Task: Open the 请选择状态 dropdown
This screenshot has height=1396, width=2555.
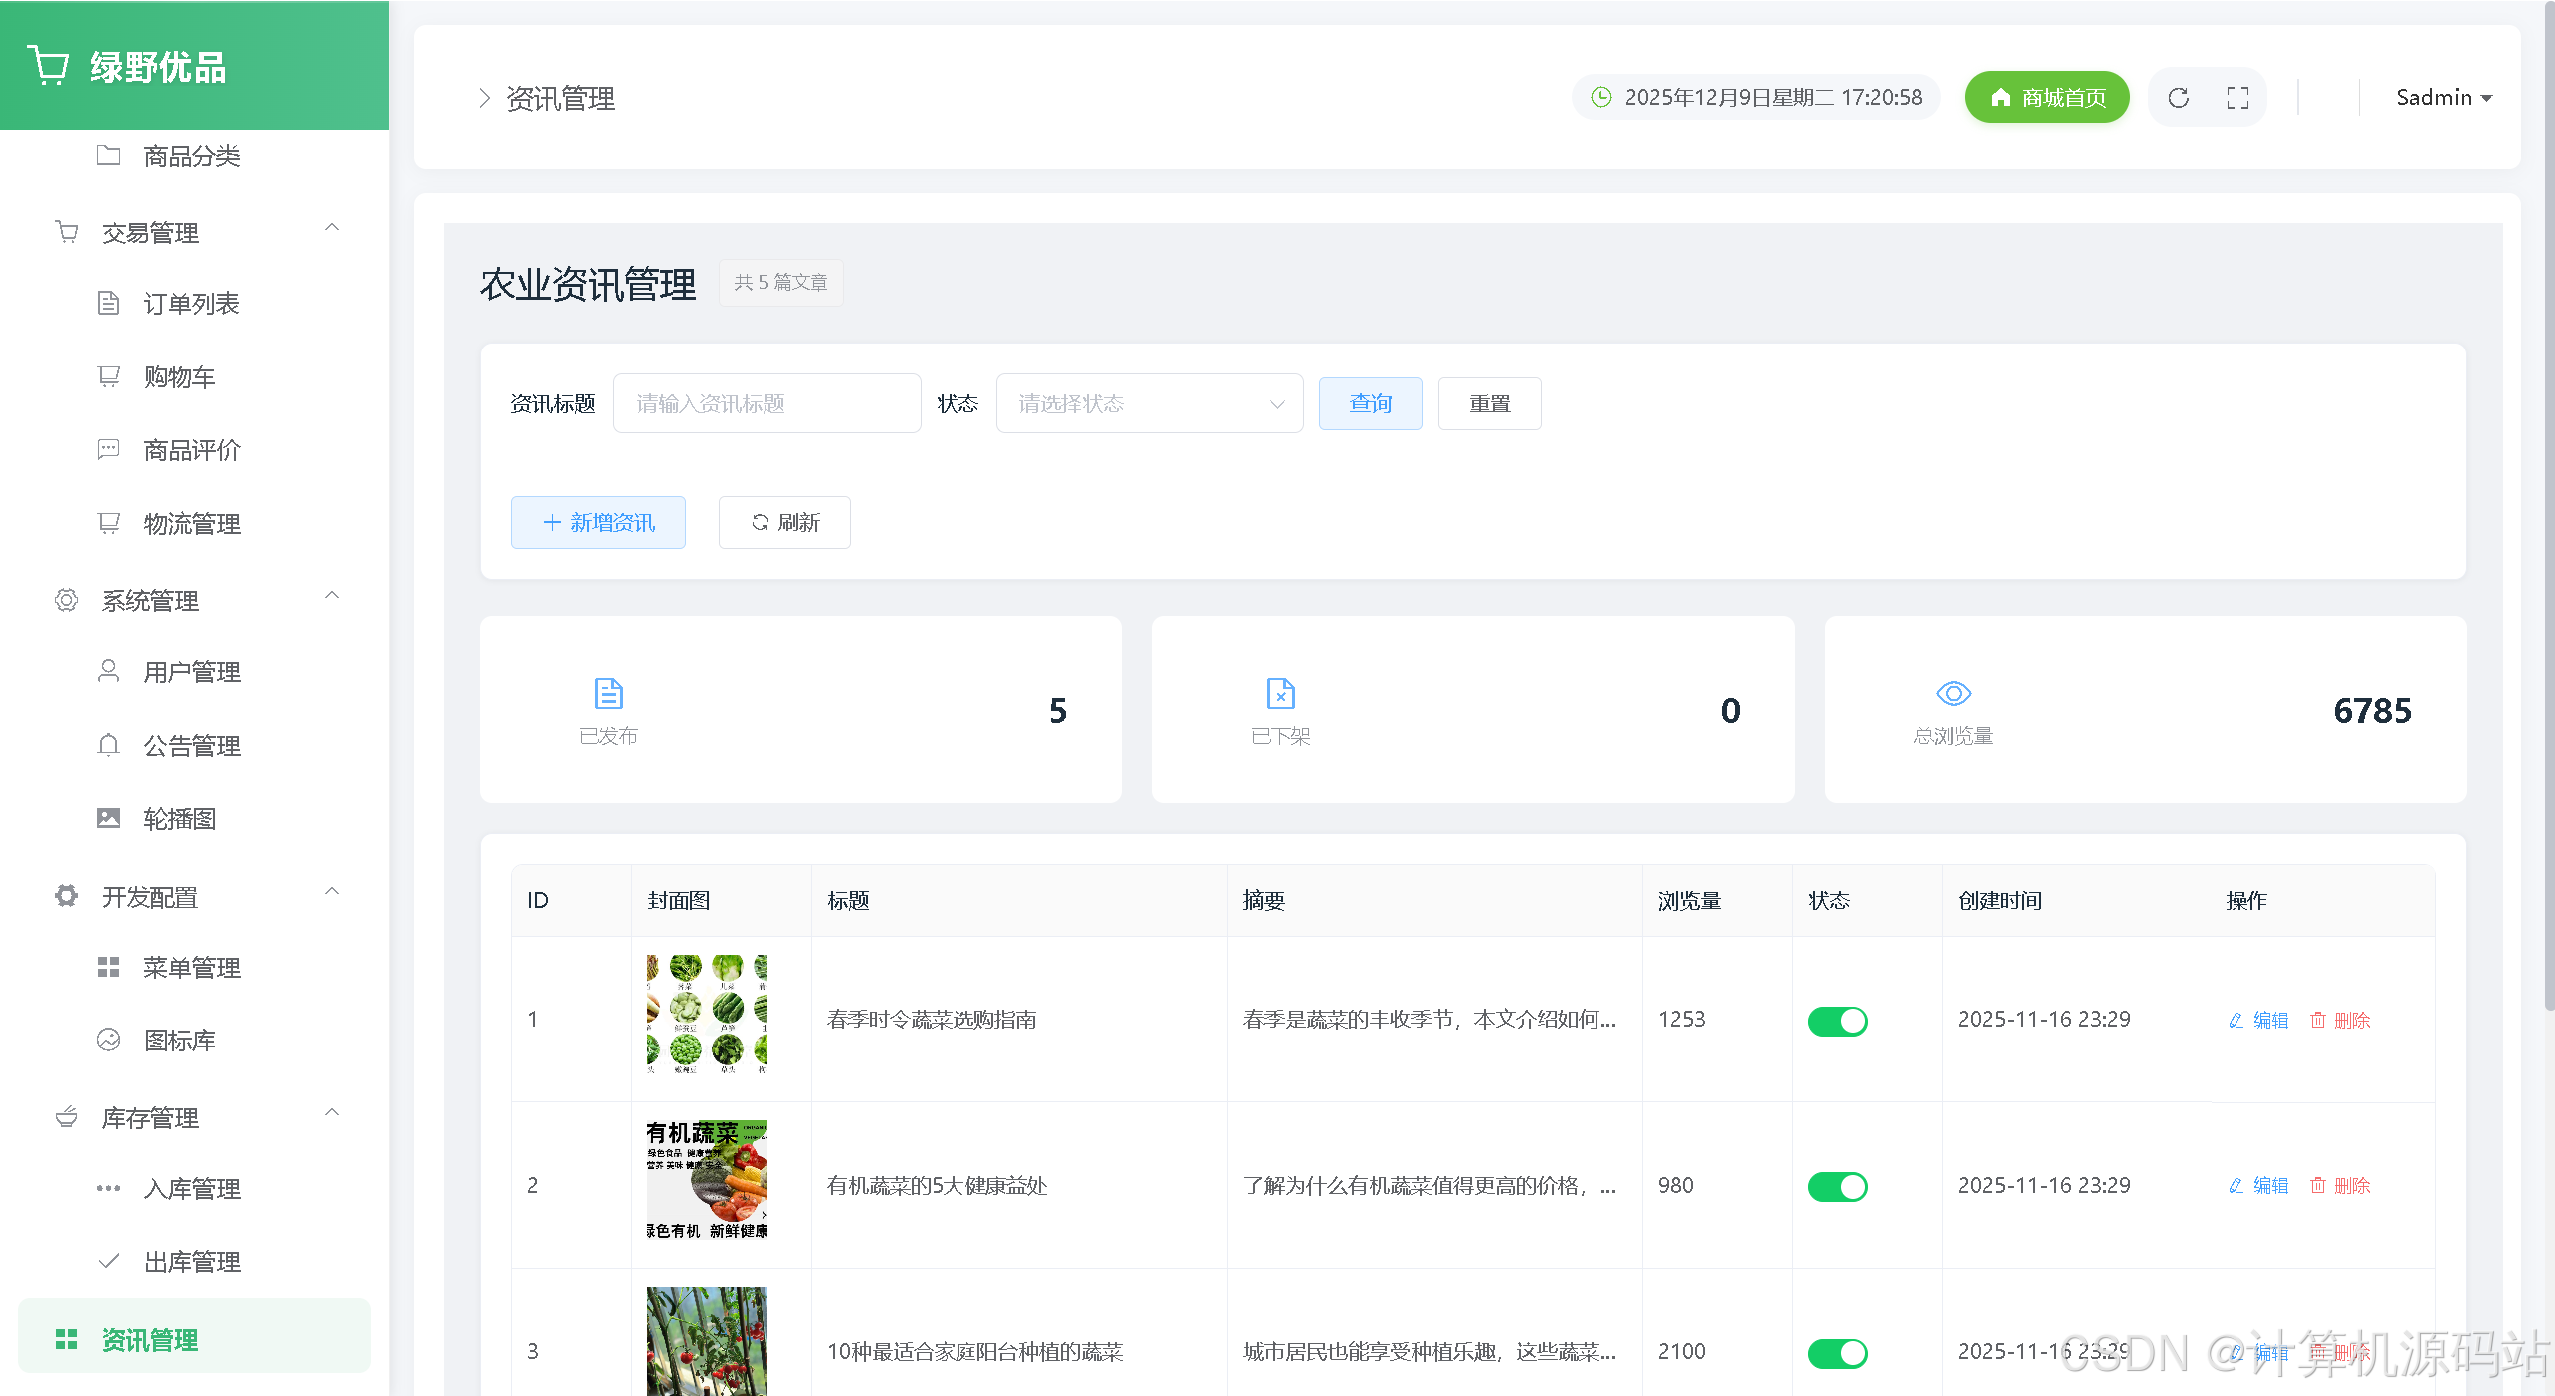Action: click(1149, 403)
